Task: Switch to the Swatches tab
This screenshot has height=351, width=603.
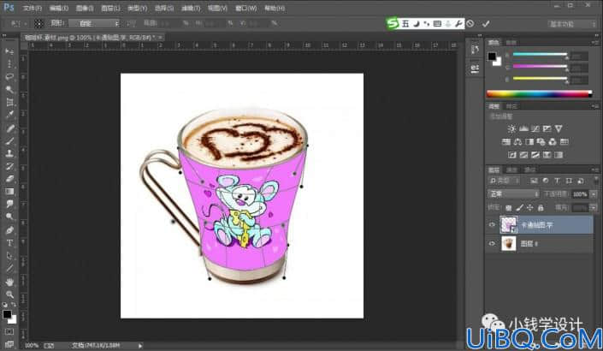Action: point(511,42)
